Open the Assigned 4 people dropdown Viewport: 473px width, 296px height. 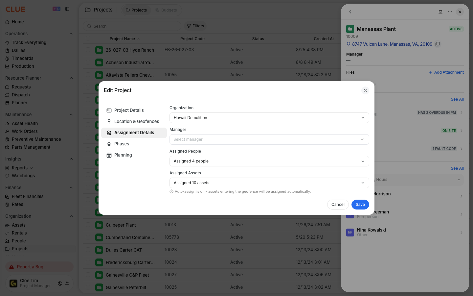[x=269, y=161]
